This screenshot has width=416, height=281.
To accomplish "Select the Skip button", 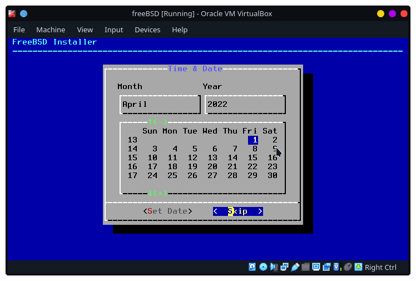I will [238, 211].
